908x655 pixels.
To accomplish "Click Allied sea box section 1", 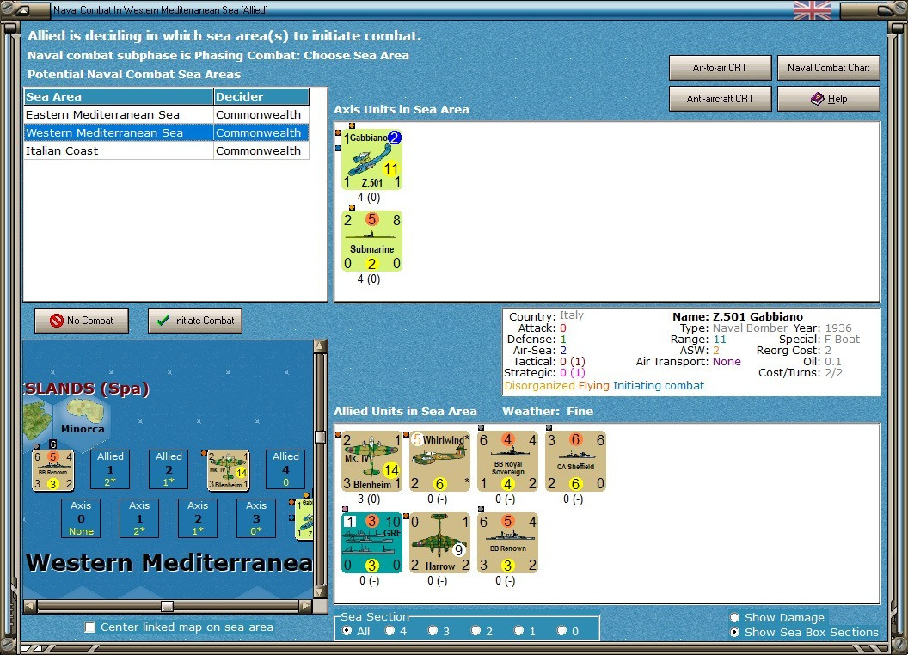I will tap(110, 469).
